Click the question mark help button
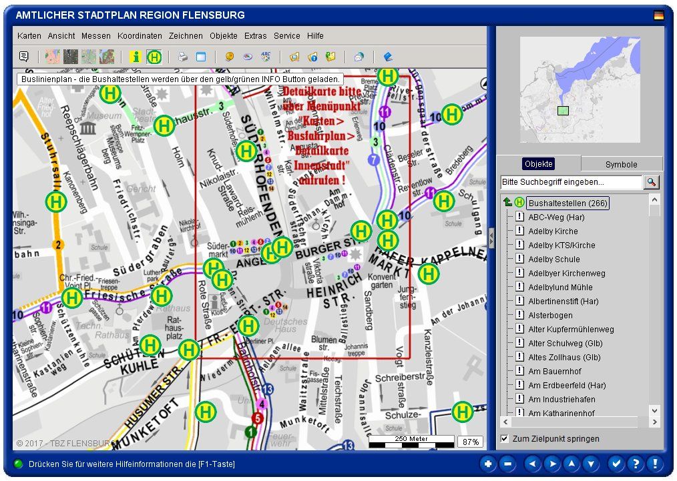The height and width of the screenshot is (481, 677). pos(635,464)
